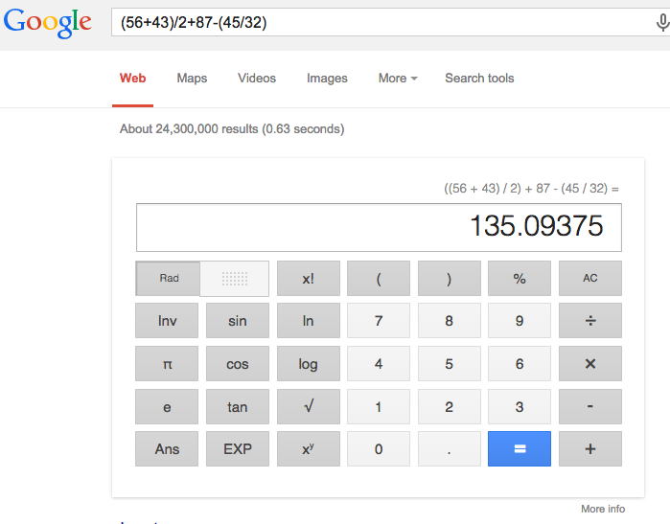Click the ln natural log key
Viewport: 670px width, 524px height.
309,321
